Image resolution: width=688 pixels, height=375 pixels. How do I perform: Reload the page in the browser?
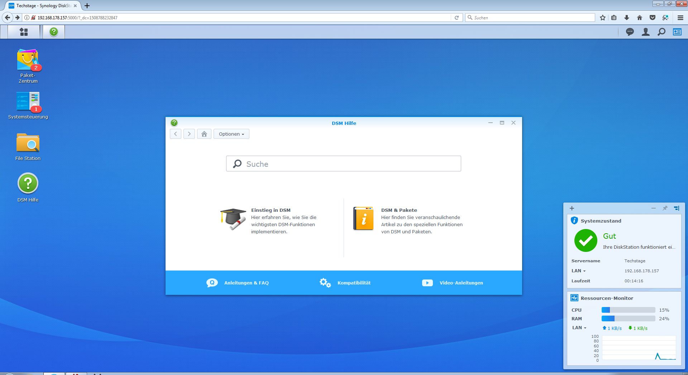point(457,18)
